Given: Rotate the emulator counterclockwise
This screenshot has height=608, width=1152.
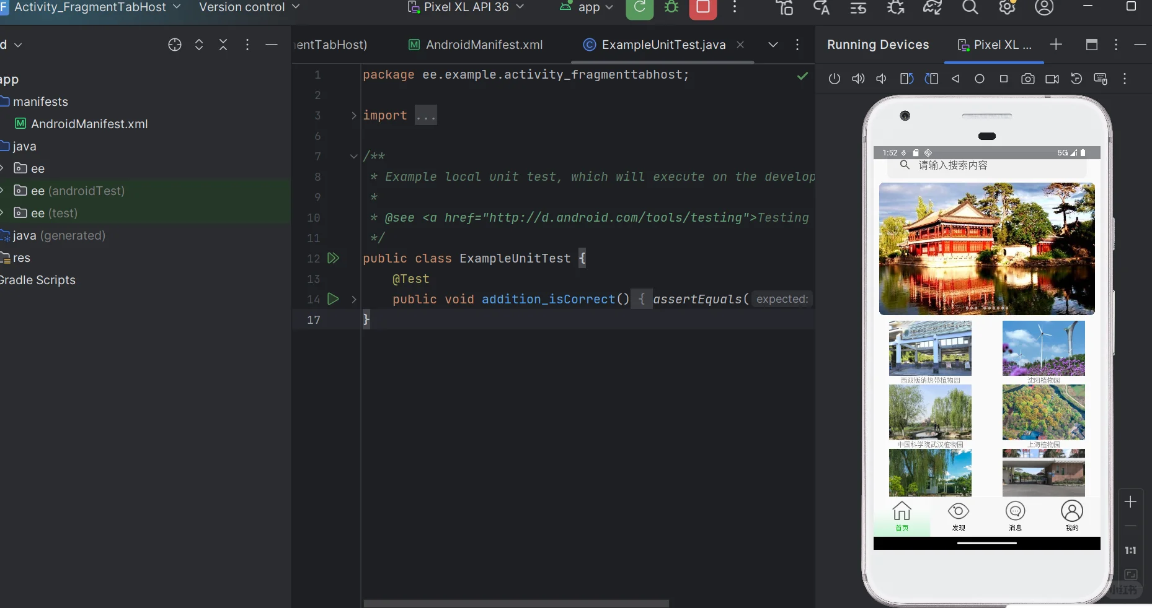Looking at the screenshot, I should pos(906,79).
